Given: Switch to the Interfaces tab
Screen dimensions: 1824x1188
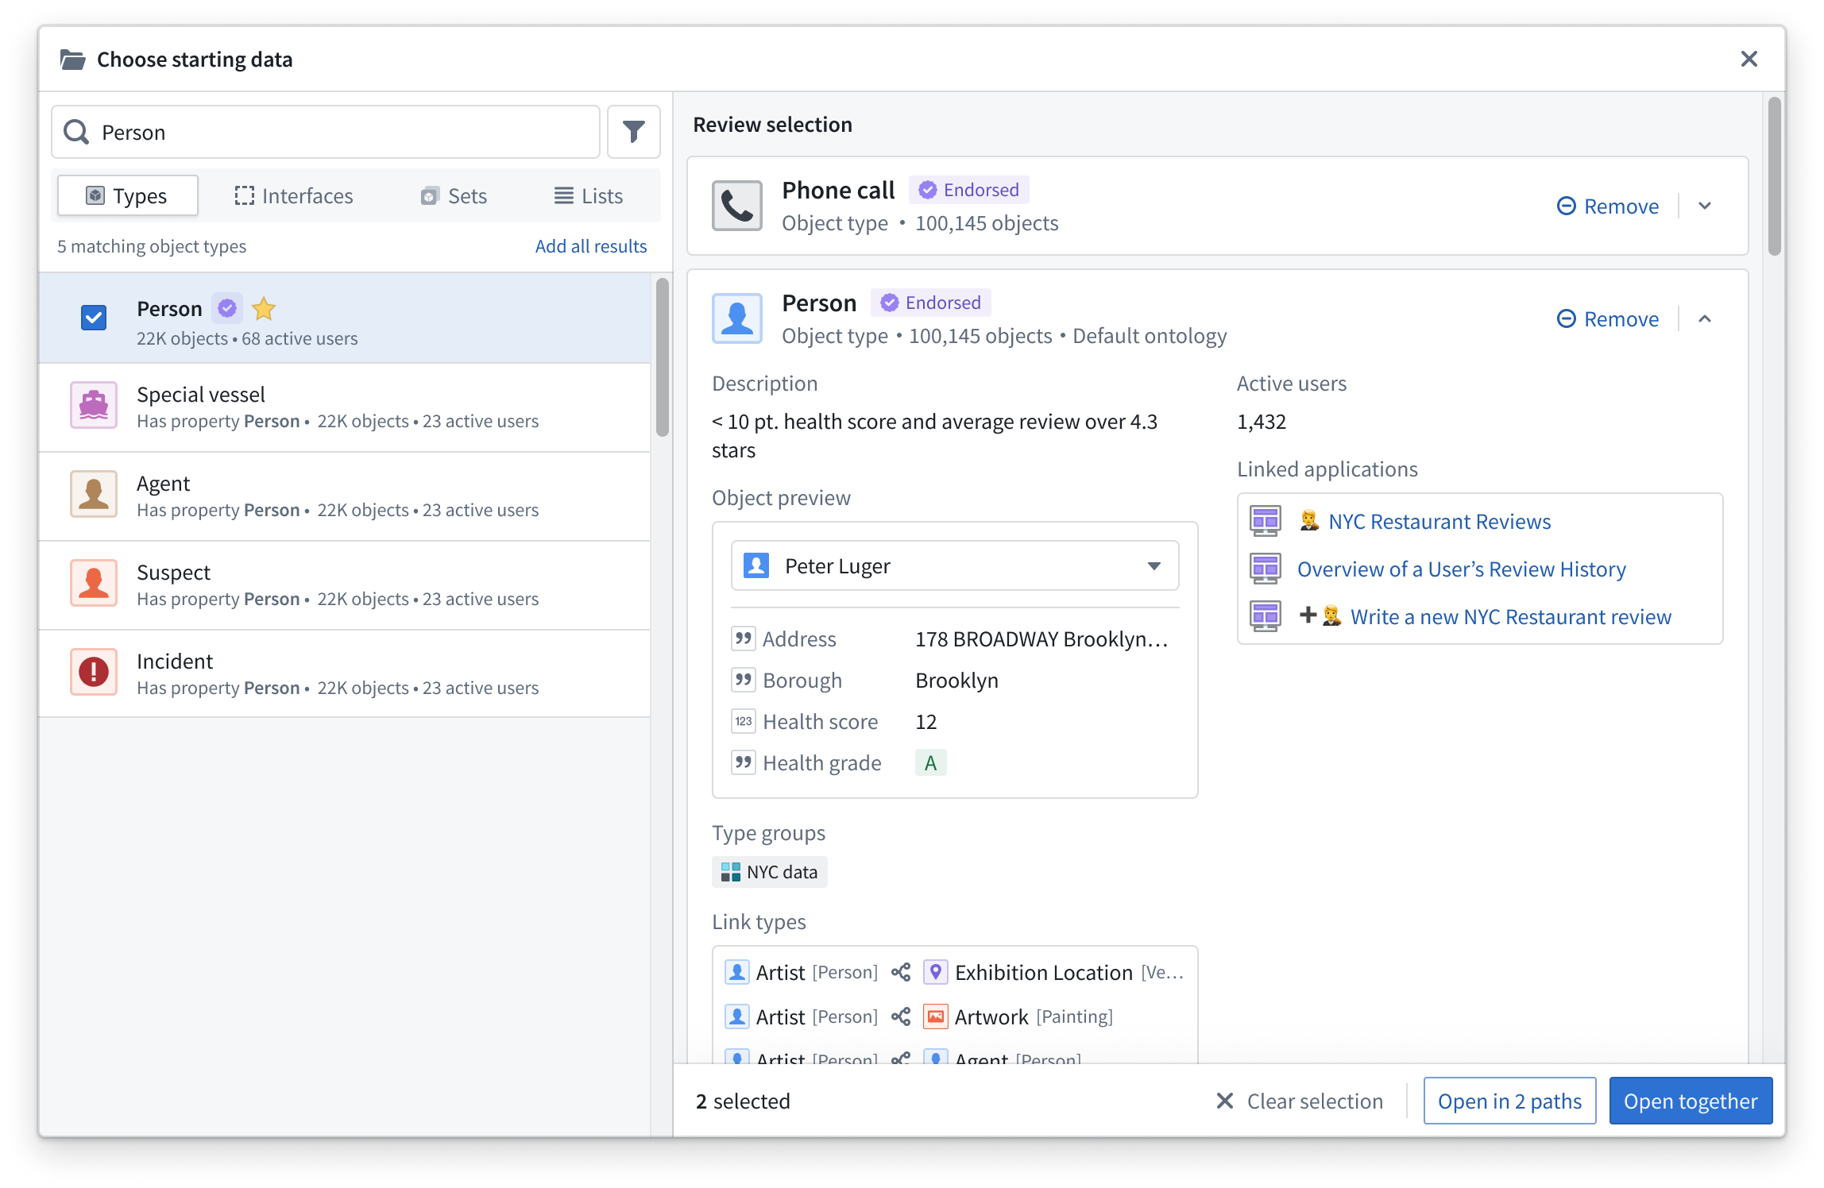Looking at the screenshot, I should 293,195.
